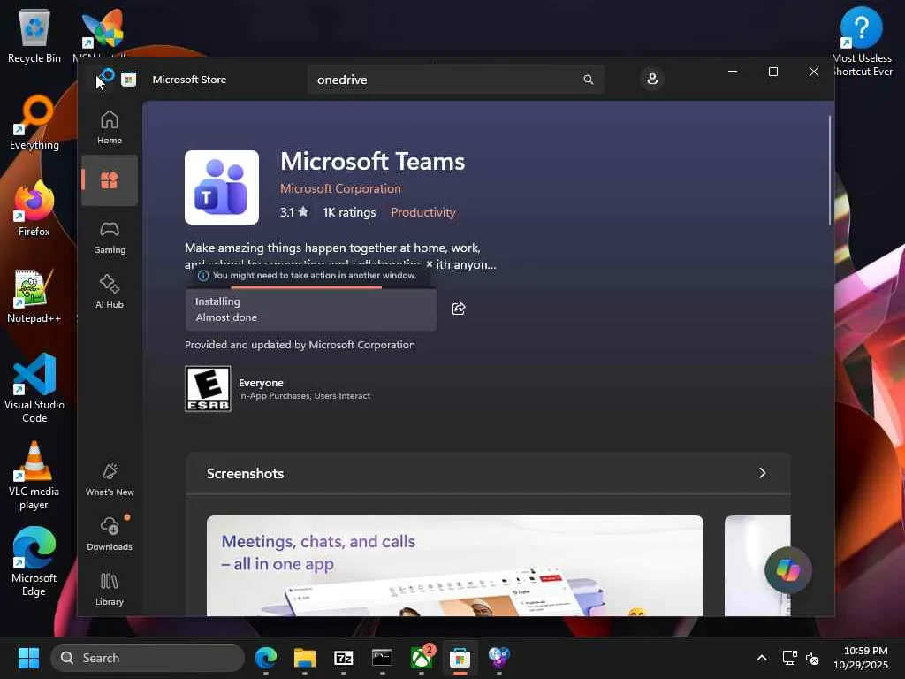The height and width of the screenshot is (679, 905).
Task: Show hidden system tray icons
Action: (x=762, y=658)
